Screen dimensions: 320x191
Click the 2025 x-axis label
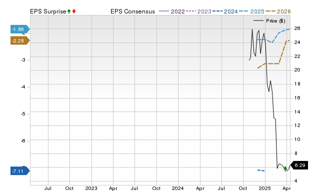264,188
